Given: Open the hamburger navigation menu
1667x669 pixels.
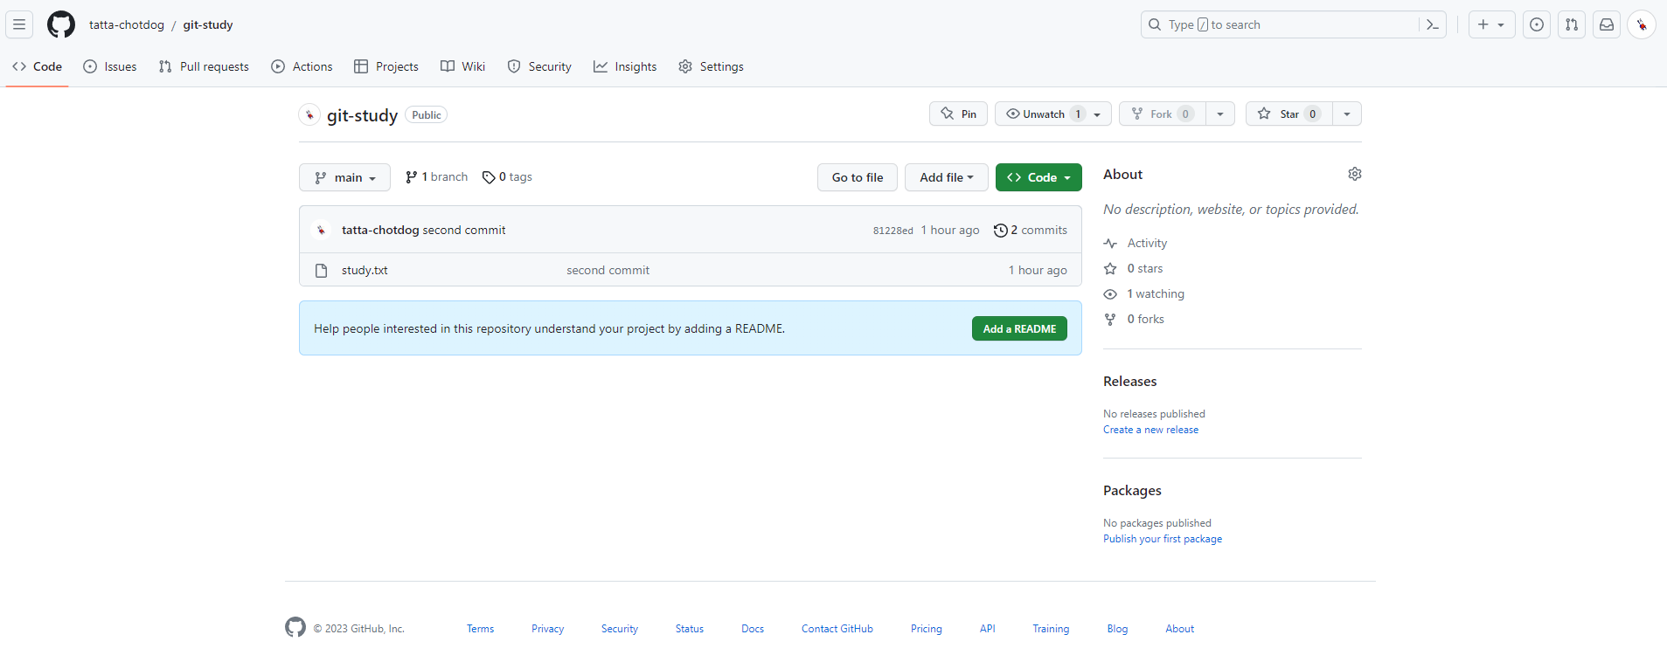Looking at the screenshot, I should pos(19,24).
